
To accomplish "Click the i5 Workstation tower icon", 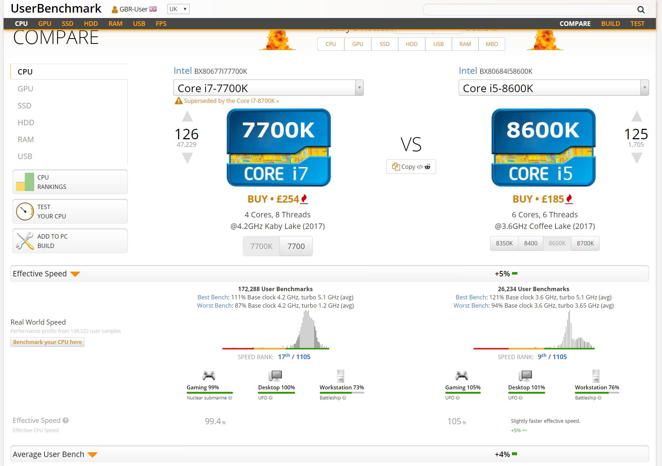I will pos(596,376).
